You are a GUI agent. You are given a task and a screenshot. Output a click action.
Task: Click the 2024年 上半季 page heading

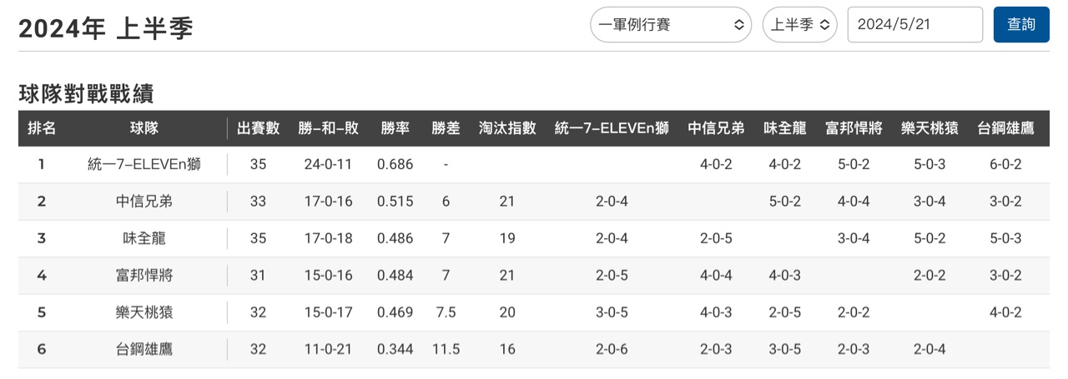tap(106, 29)
